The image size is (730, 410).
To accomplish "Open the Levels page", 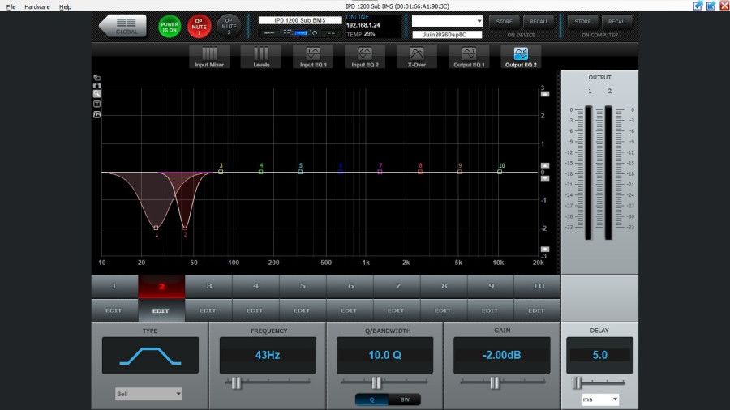I will pyautogui.click(x=261, y=58).
